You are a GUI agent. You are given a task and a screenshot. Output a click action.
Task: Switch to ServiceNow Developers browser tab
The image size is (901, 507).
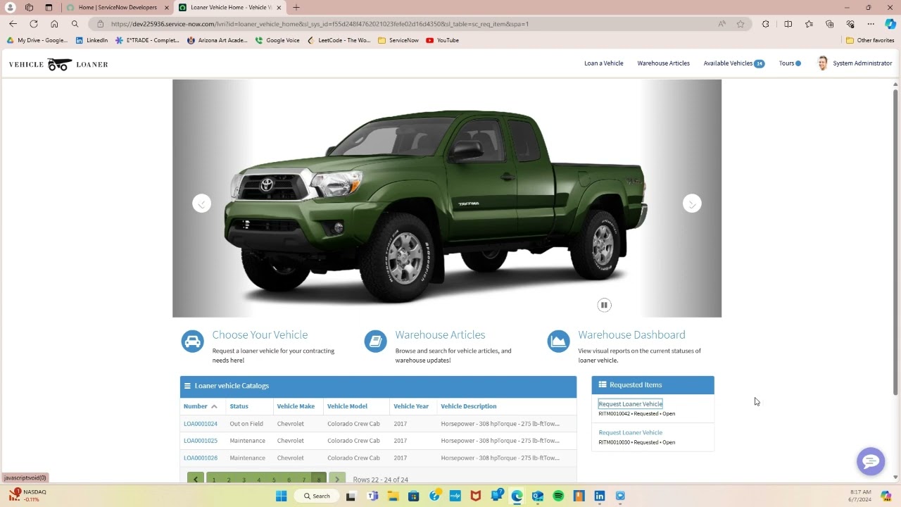point(116,8)
